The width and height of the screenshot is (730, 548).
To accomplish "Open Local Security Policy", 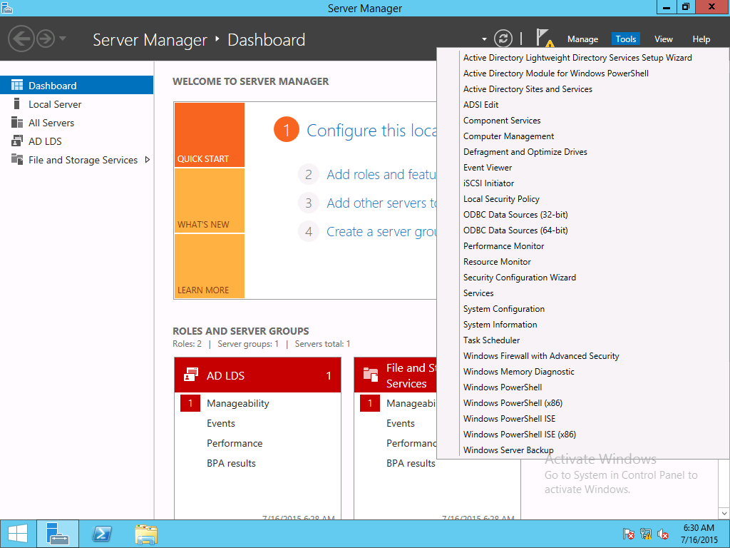I will pos(501,199).
